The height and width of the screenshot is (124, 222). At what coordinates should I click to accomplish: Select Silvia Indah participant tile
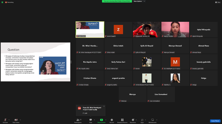[x=118, y=46]
